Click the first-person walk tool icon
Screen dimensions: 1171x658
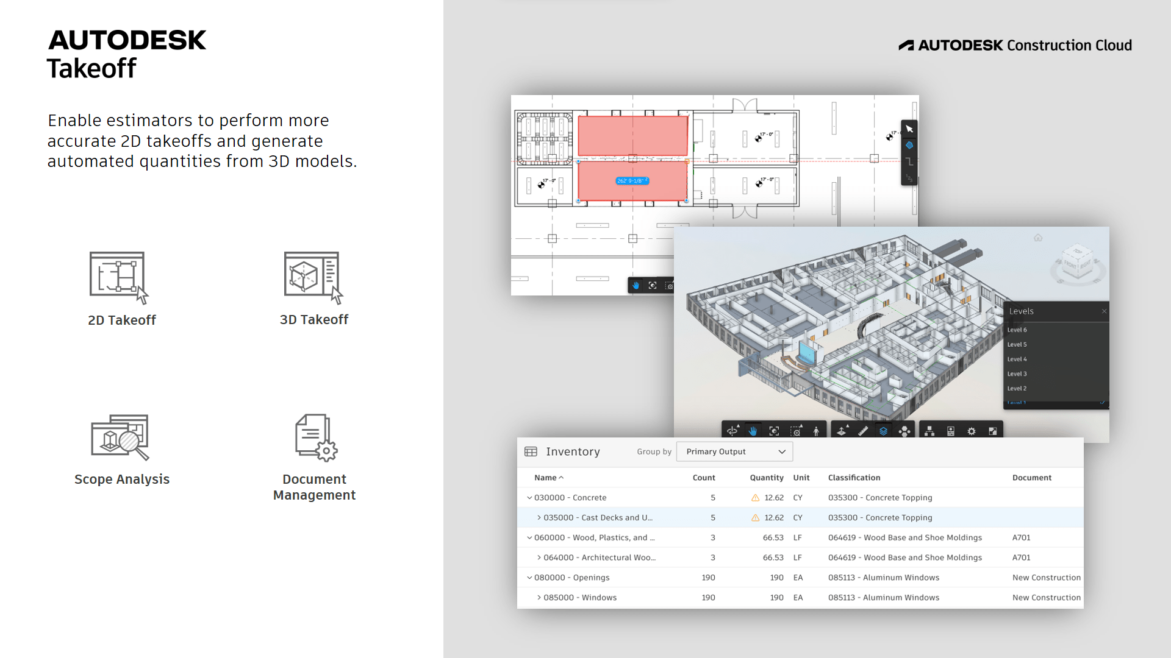(816, 431)
